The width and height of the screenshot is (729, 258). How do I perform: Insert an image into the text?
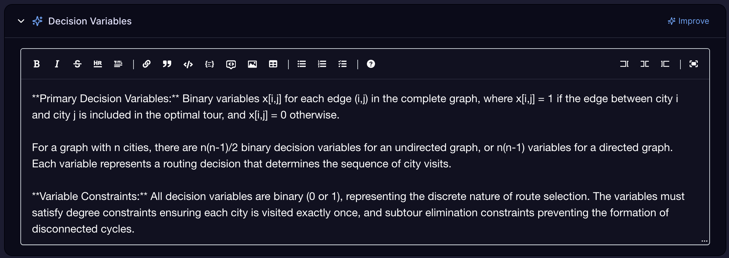(253, 64)
